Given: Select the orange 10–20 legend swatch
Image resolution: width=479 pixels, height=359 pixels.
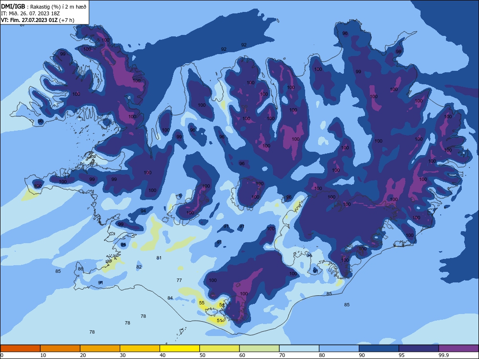Looking at the screenshot, I should coord(60,348).
